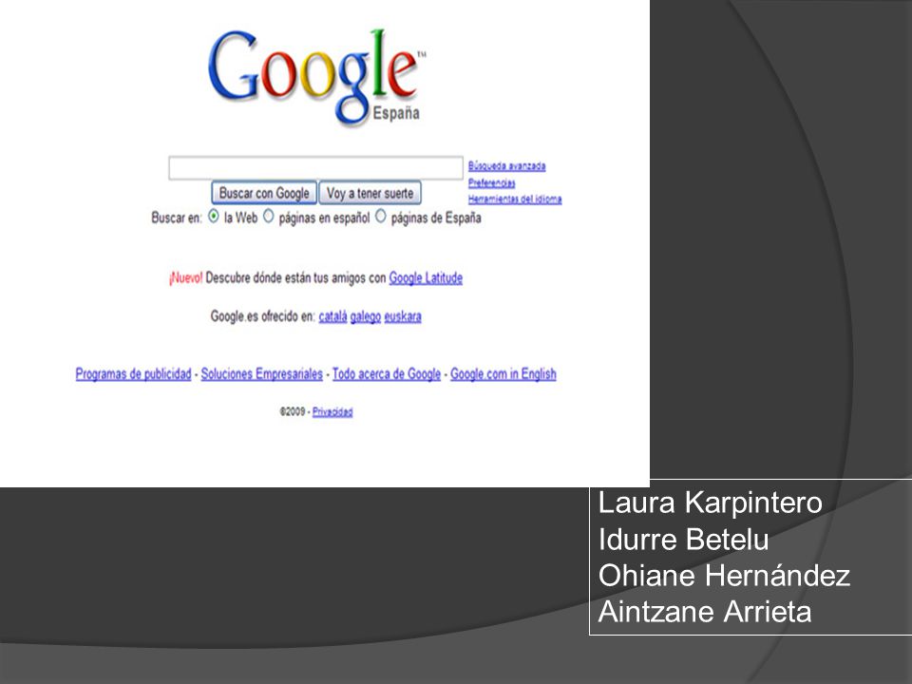Select the 'la Web' radio option

(x=214, y=217)
